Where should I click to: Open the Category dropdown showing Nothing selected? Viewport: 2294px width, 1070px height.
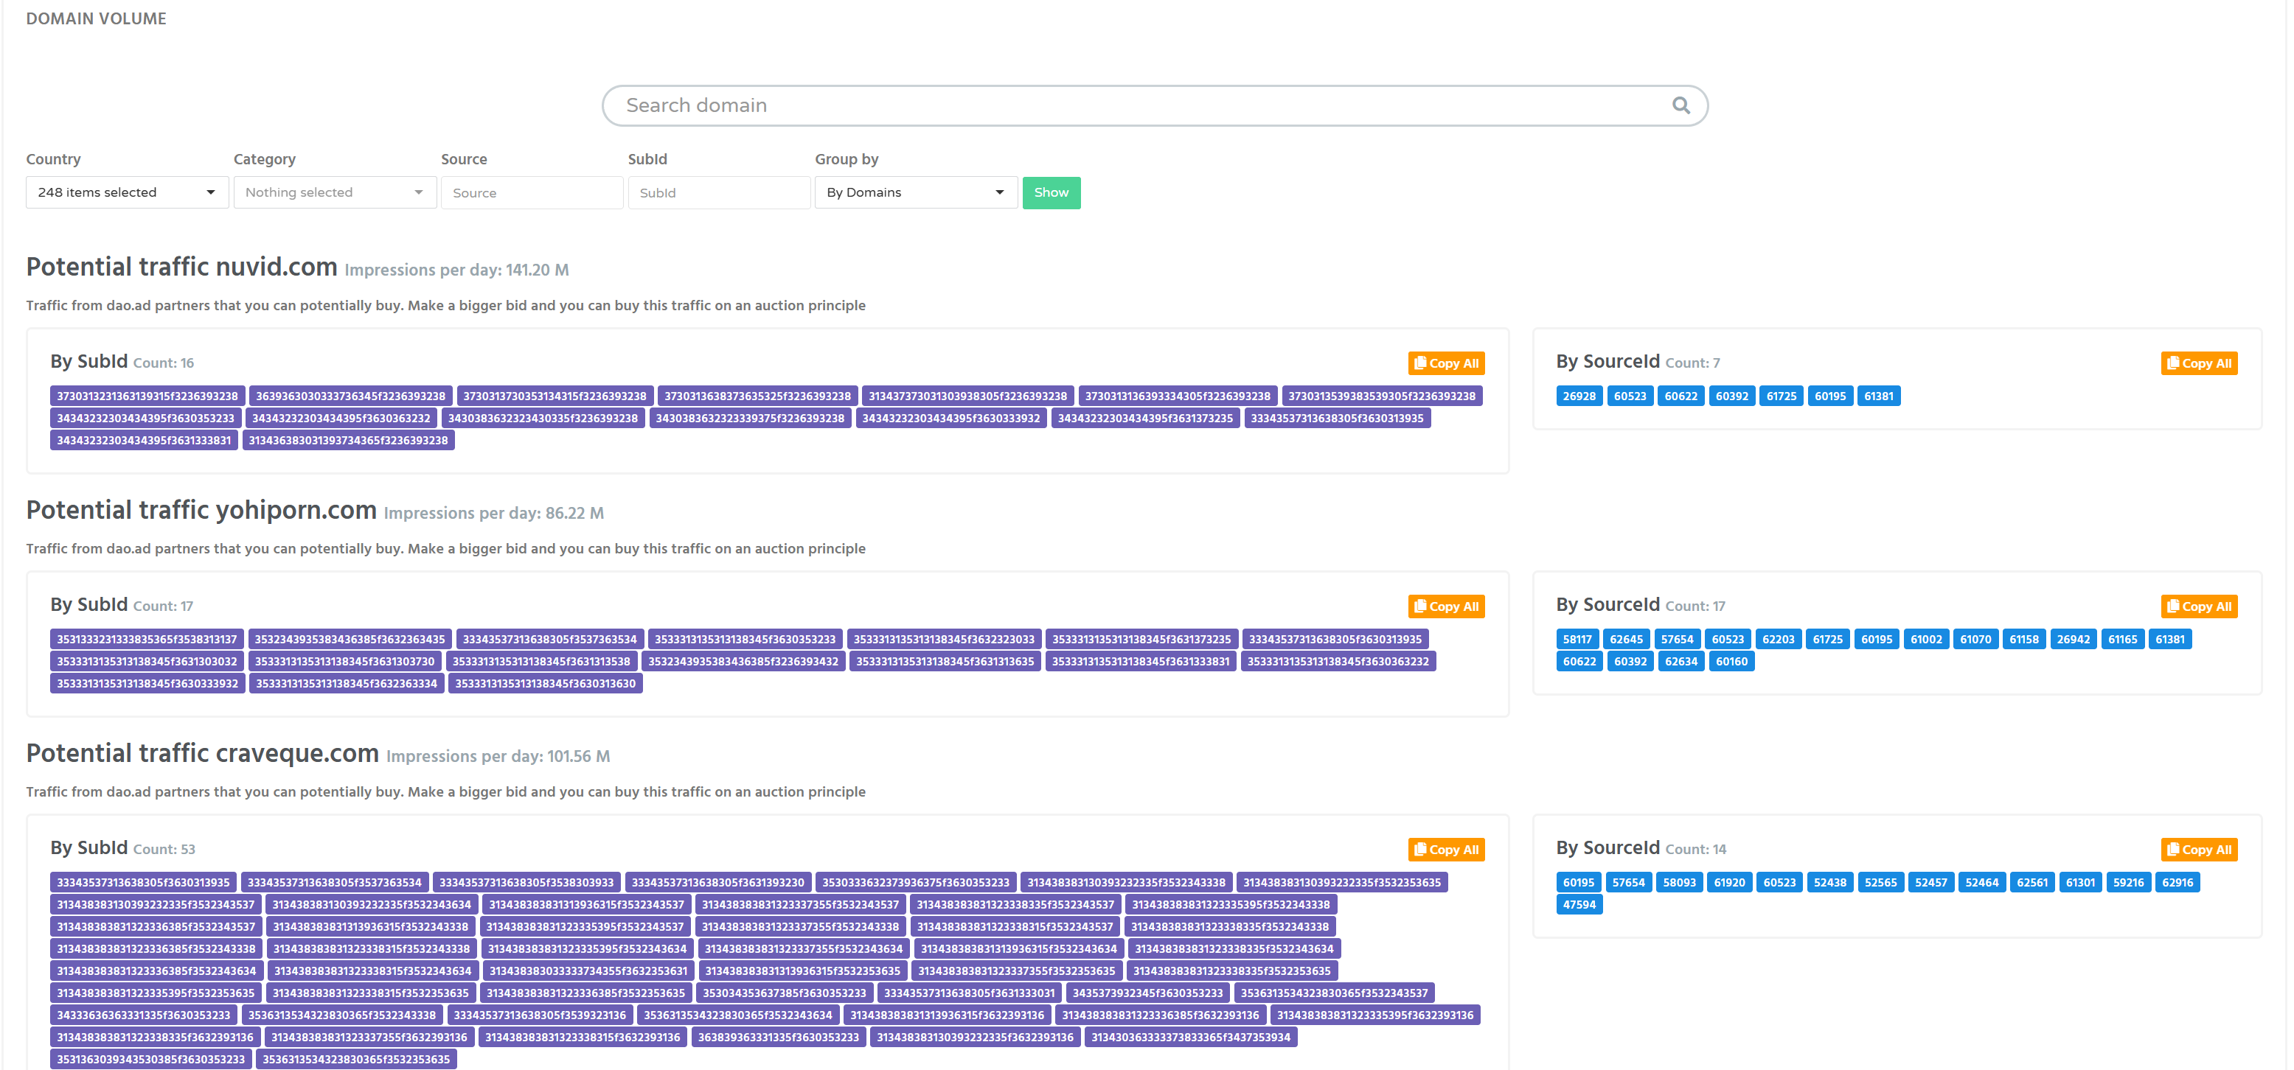(334, 192)
